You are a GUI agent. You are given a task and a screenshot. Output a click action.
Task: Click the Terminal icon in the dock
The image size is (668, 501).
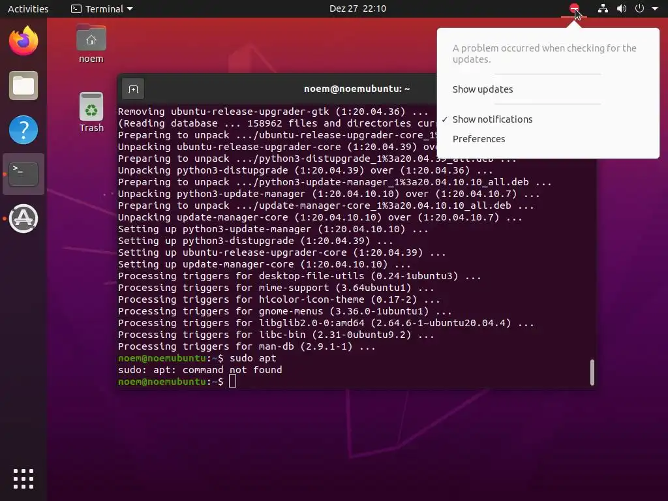[23, 174]
